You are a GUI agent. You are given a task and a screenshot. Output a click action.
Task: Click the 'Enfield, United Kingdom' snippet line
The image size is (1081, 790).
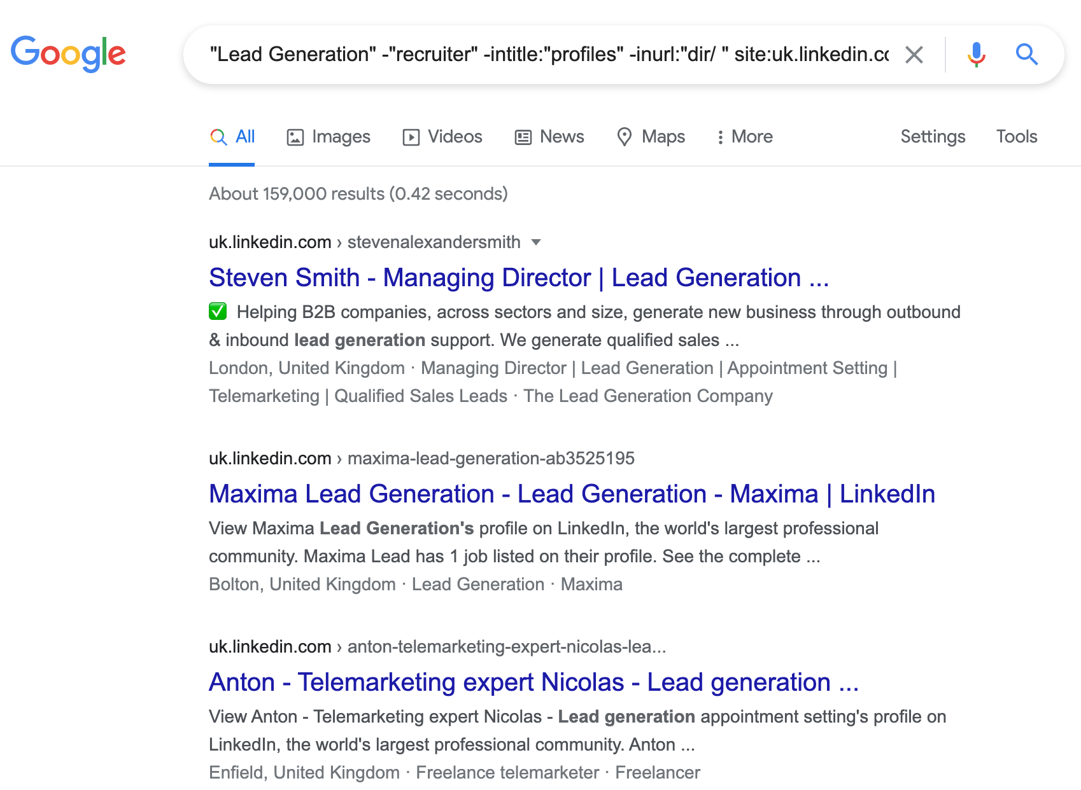pyautogui.click(x=455, y=773)
